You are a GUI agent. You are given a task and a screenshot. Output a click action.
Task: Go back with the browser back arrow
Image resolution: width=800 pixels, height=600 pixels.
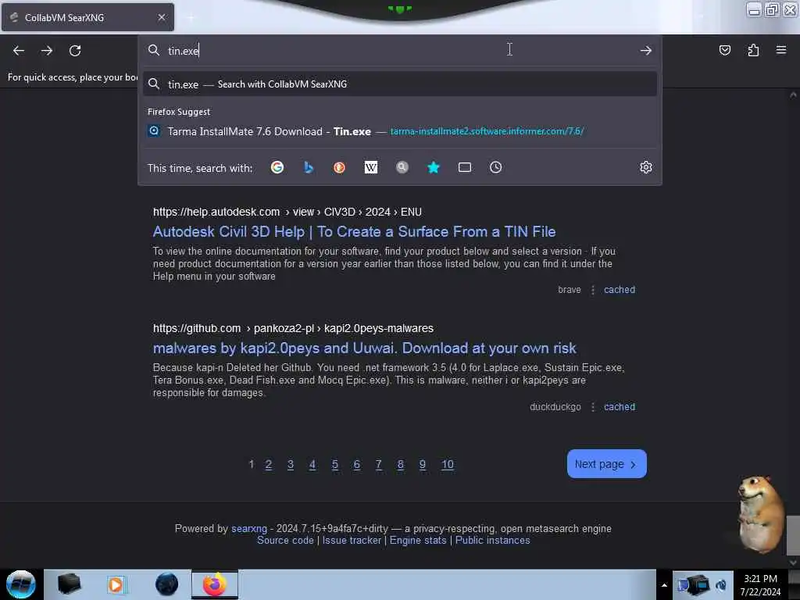[x=19, y=51]
